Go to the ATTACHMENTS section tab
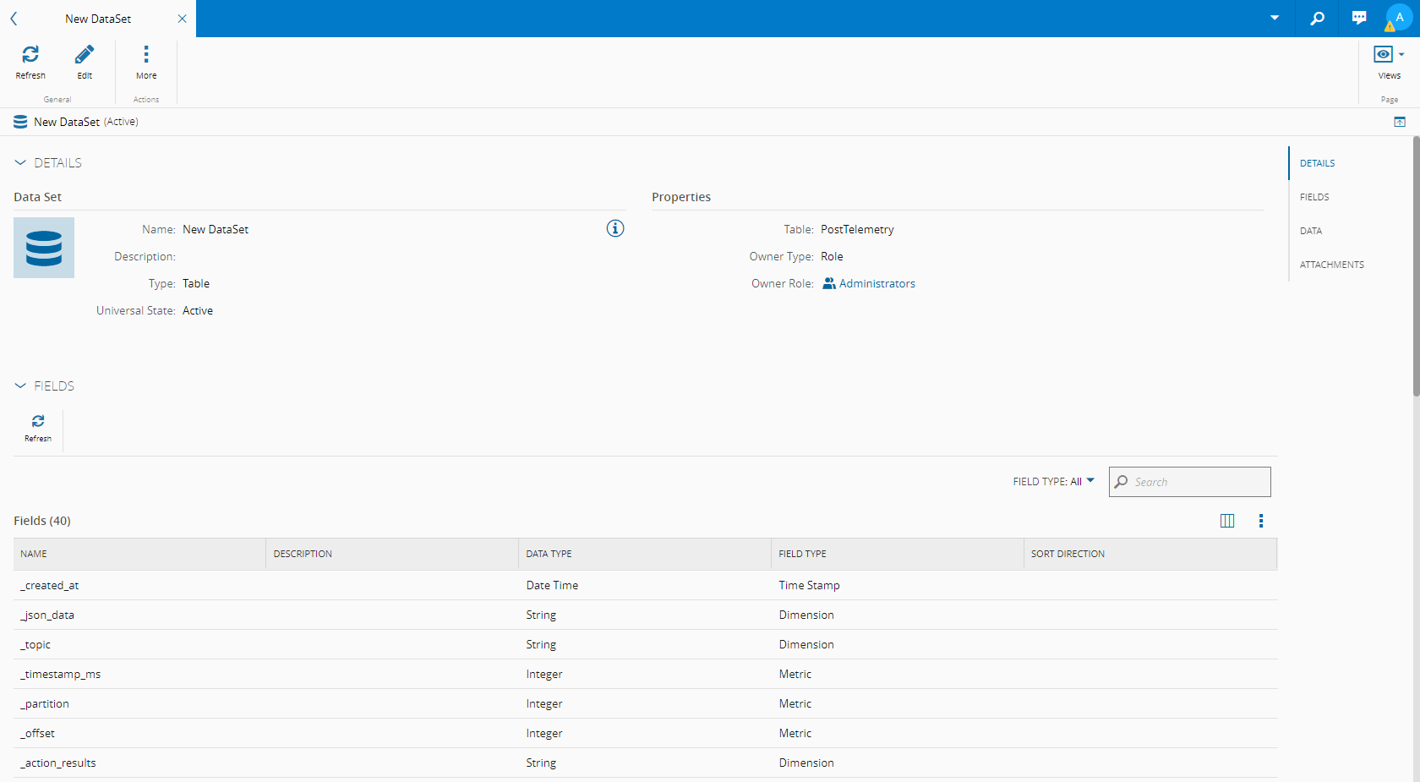 tap(1331, 265)
